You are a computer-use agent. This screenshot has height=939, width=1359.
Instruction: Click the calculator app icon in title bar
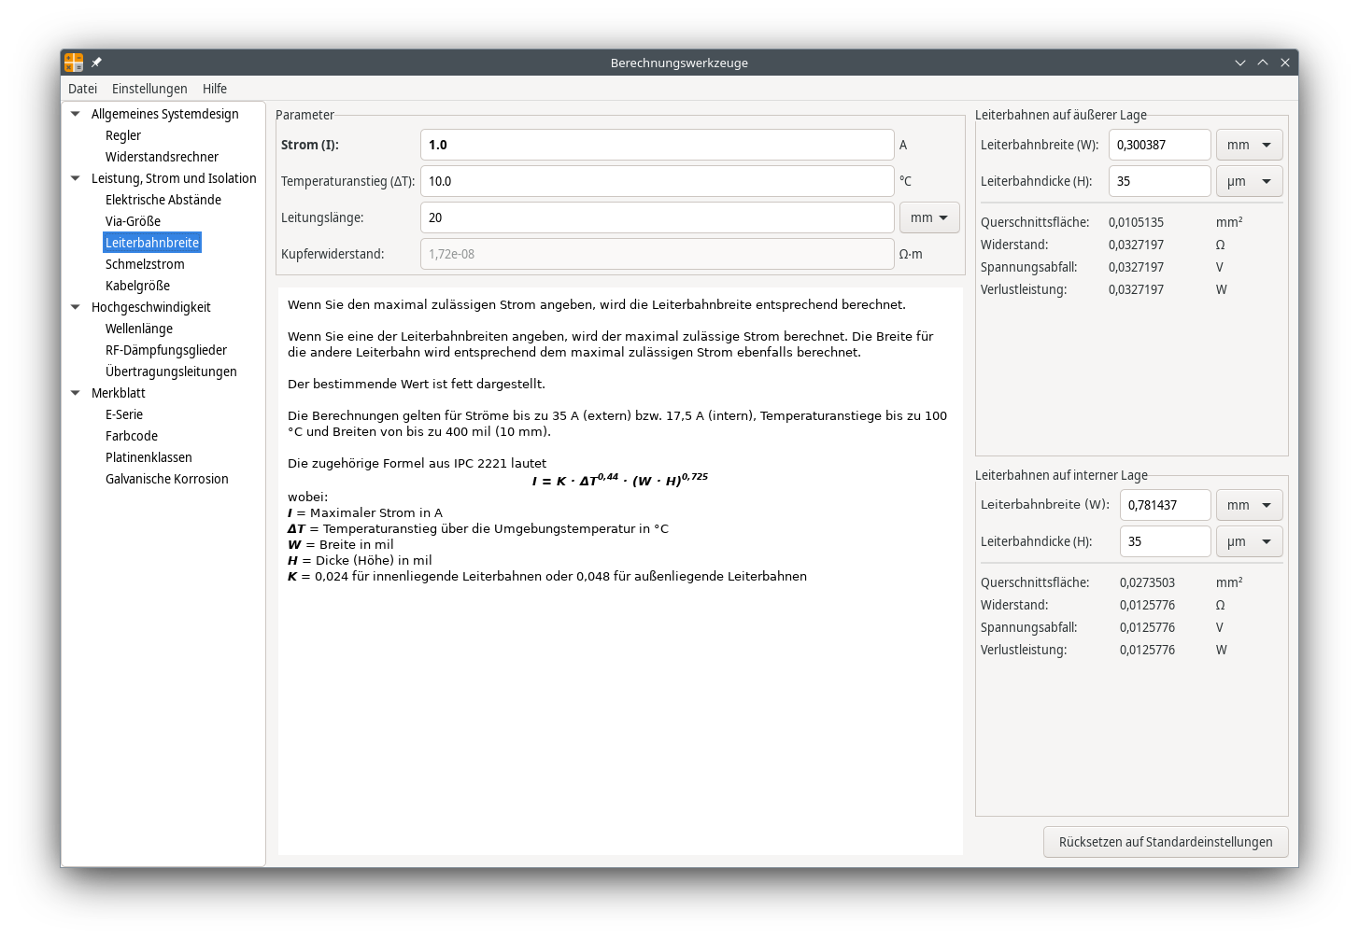(74, 63)
